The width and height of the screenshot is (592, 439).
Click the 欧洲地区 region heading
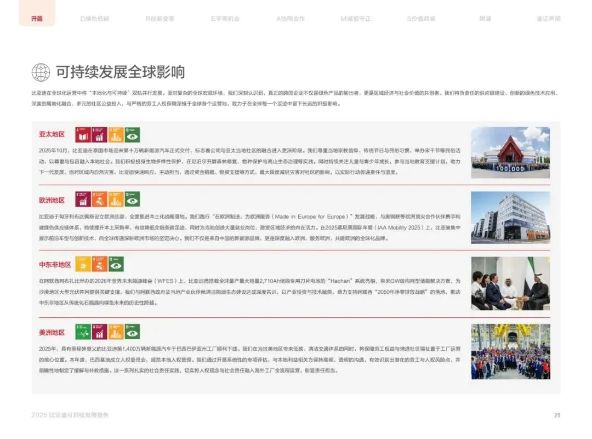pyautogui.click(x=52, y=200)
